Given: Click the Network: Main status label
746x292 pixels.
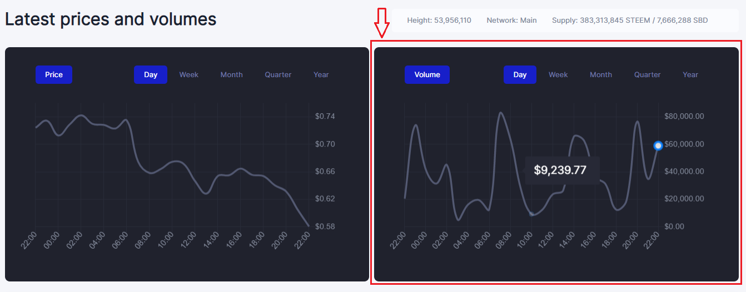Looking at the screenshot, I should (x=511, y=21).
